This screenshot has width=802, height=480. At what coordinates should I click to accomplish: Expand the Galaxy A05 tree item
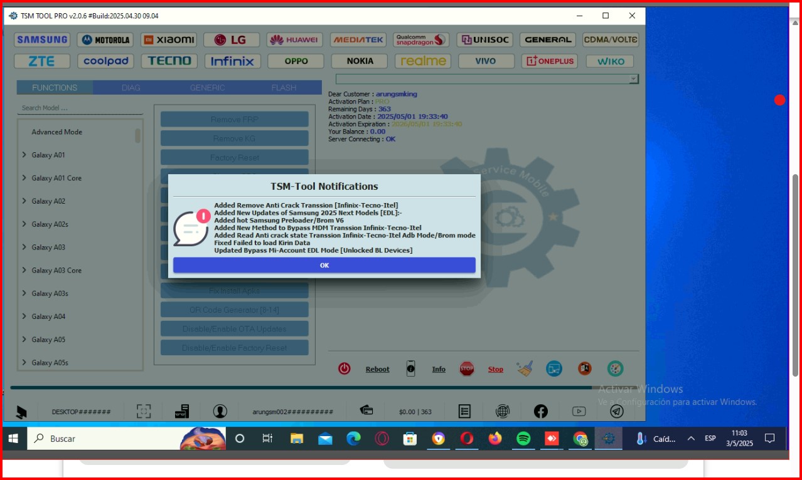click(x=24, y=339)
